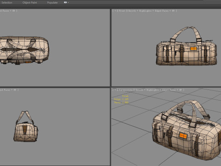This screenshot has height=166, width=221.
Task: Click the 'Polys' statistics text in Perspective viewport
Action: point(121,99)
